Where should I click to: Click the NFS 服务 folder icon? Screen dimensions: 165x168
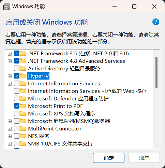click(23, 136)
